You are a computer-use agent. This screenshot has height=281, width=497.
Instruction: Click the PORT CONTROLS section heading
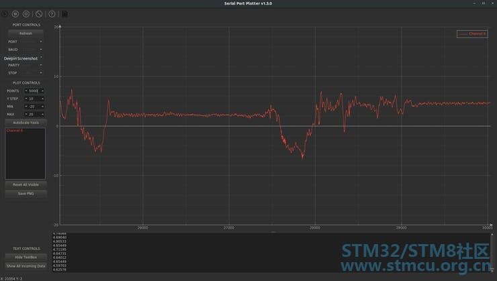(x=26, y=25)
